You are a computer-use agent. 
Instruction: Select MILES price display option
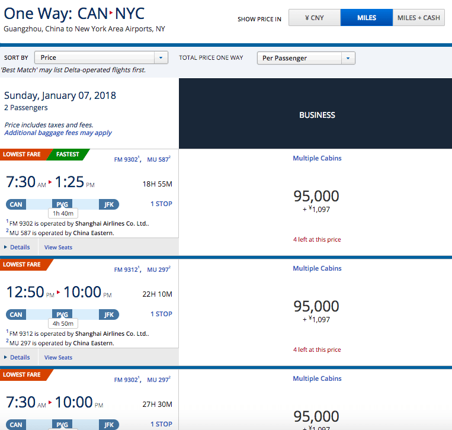point(366,18)
